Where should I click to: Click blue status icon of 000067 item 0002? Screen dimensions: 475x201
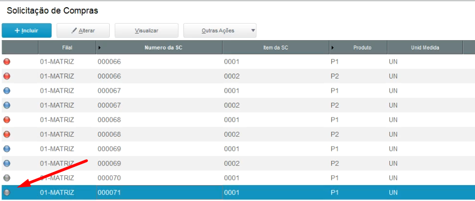7,105
